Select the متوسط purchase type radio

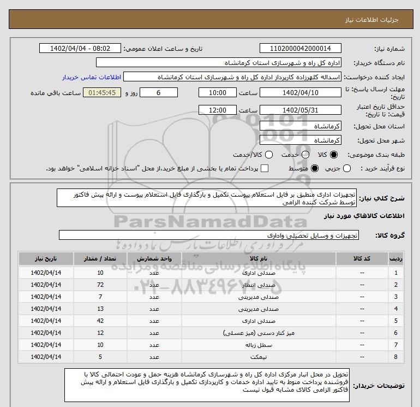(315, 168)
